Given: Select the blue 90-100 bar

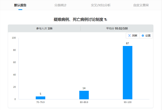Looking at the screenshot, I should pos(127,73).
